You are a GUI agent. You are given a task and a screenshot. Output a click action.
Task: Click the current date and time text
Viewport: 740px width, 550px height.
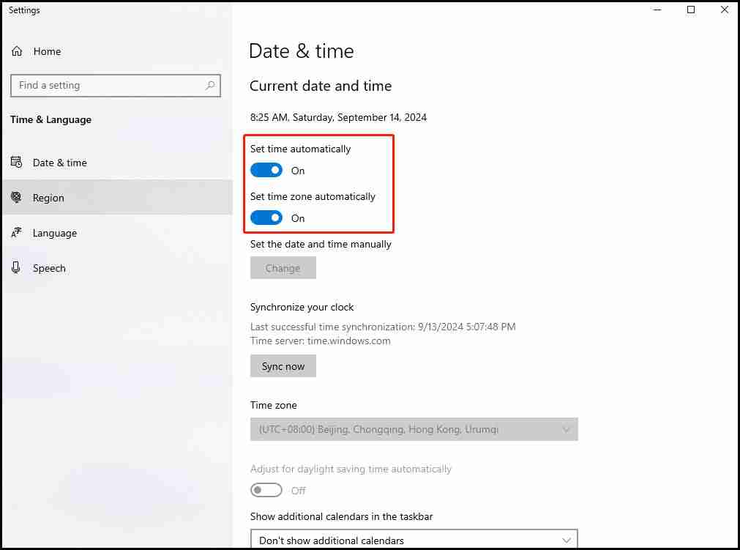338,117
